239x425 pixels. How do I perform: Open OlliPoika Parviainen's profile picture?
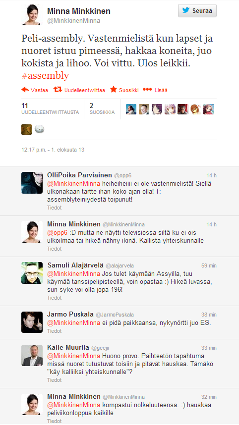pos(32,183)
